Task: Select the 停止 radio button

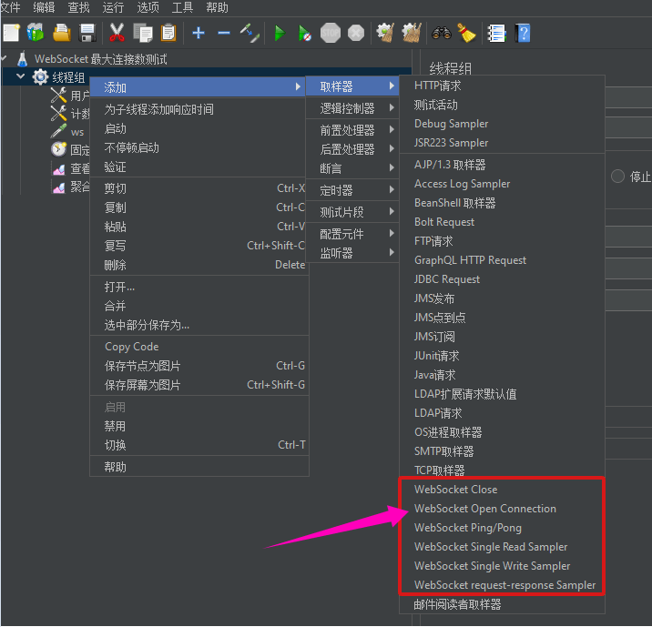Action: (618, 177)
